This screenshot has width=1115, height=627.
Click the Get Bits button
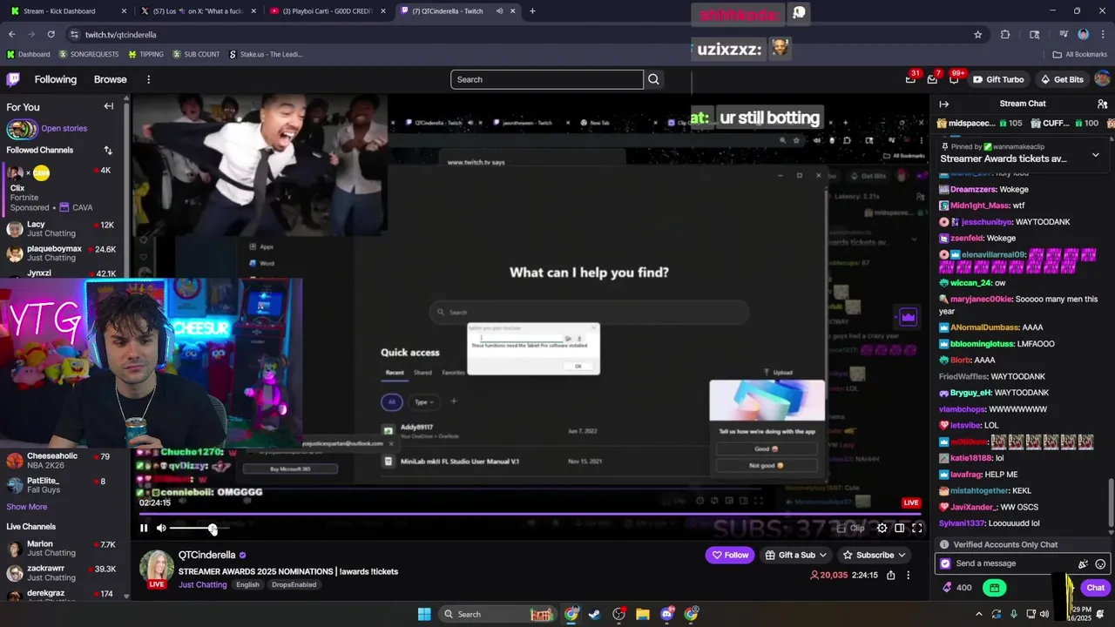pos(1062,79)
